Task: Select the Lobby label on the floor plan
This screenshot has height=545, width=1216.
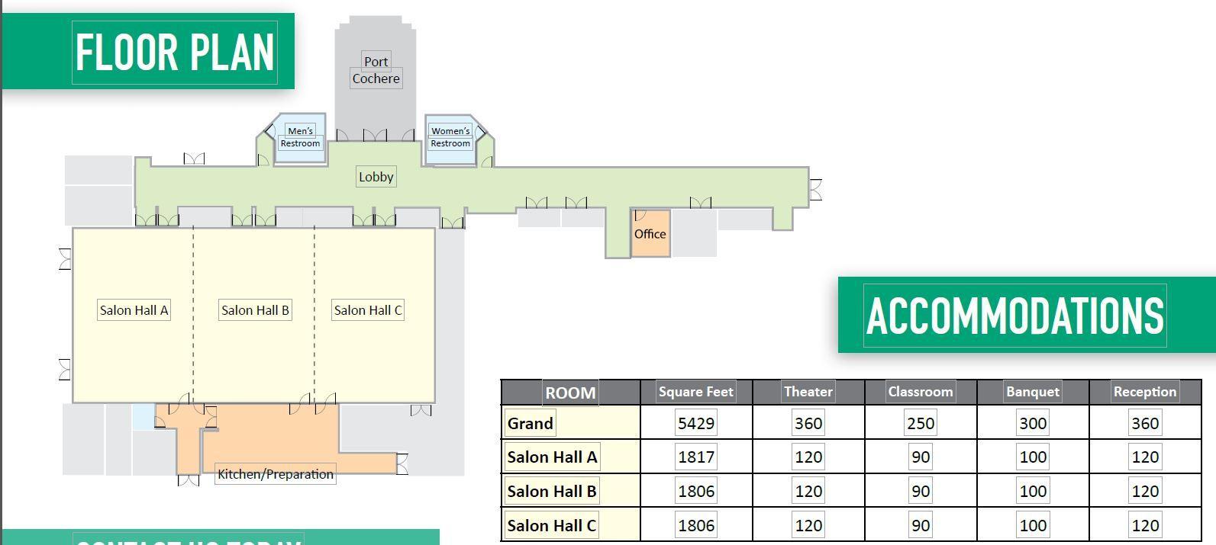Action: pos(376,177)
